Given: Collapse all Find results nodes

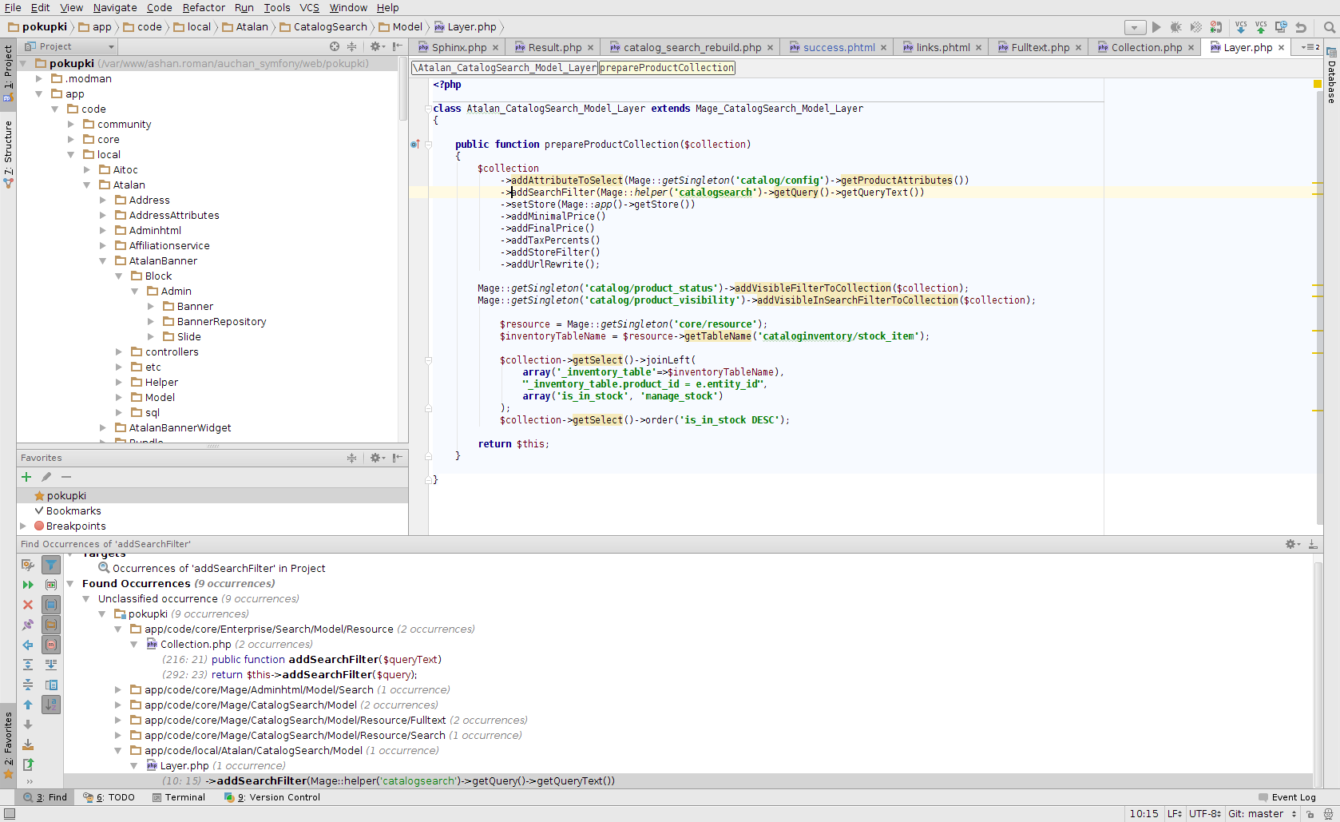Looking at the screenshot, I should [28, 685].
